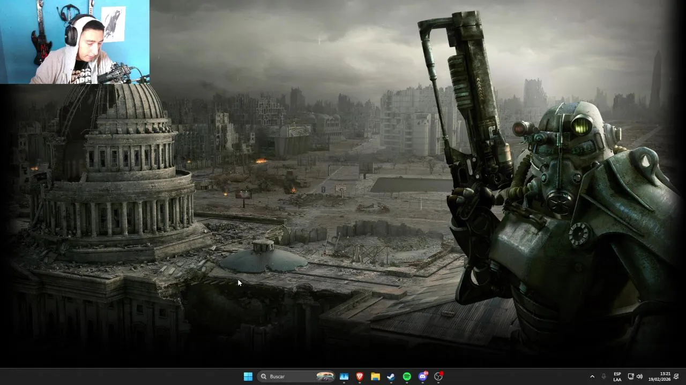Open the OBS Studio taskbar icon
686x385 pixels.
438,376
